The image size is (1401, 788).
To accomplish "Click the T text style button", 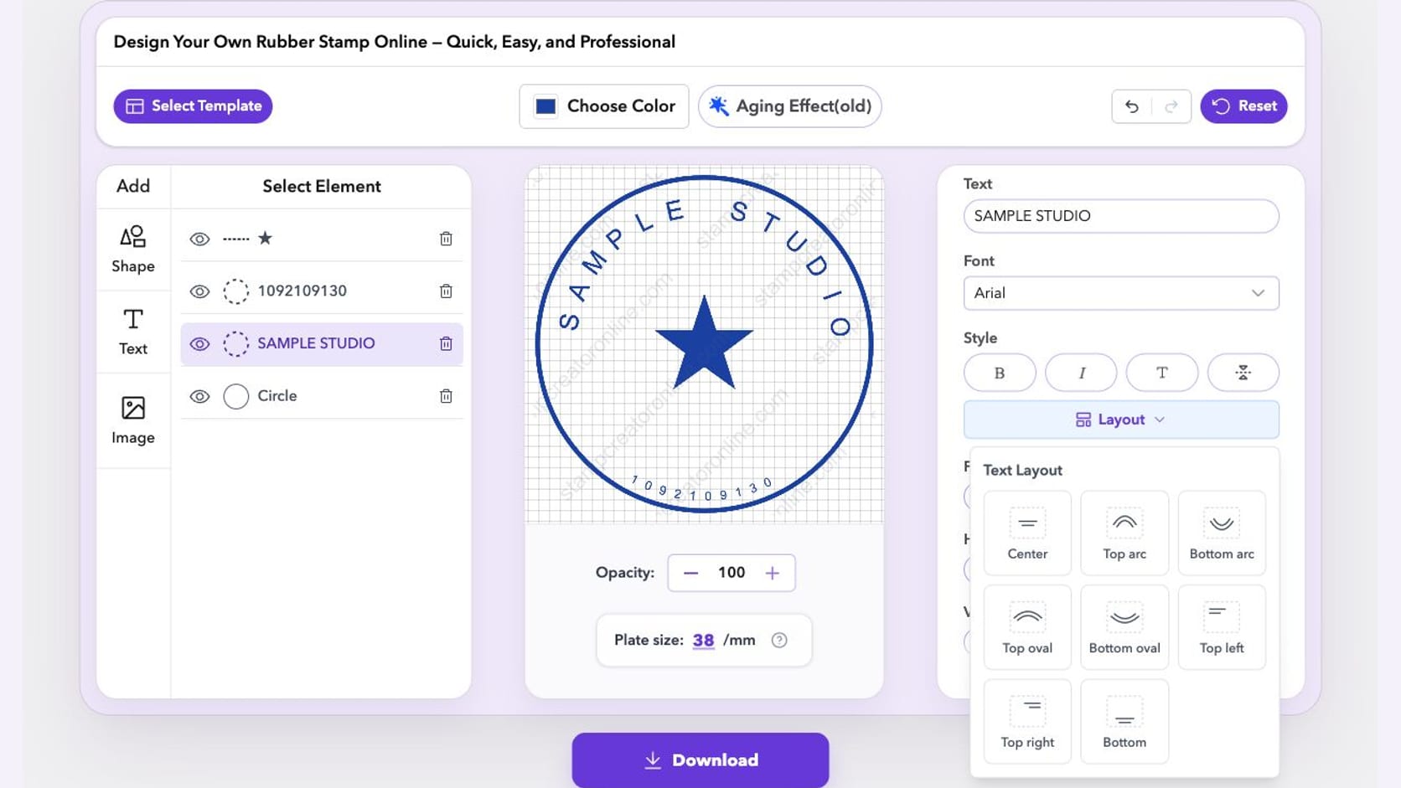I will (x=1162, y=373).
